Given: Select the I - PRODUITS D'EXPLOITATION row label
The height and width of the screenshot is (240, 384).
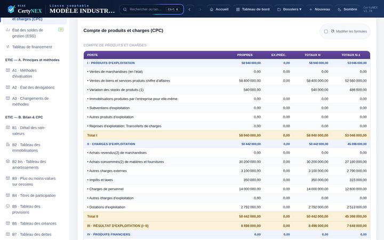Looking at the screenshot, I should pyautogui.click(x=111, y=63).
